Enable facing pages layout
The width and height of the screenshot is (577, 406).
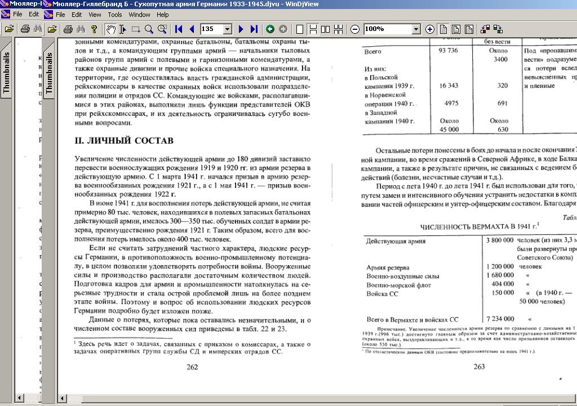[x=325, y=29]
